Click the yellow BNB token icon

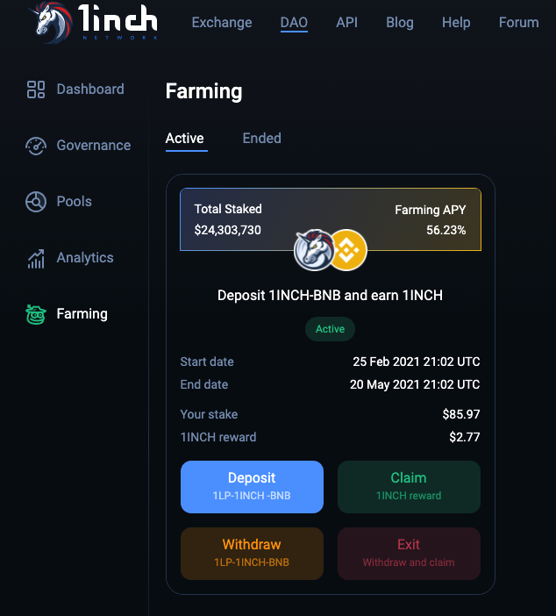click(347, 250)
